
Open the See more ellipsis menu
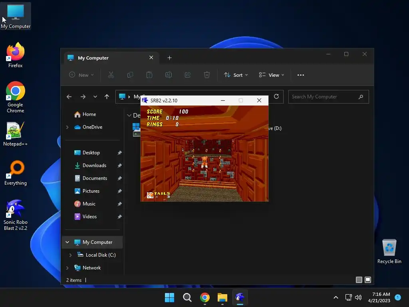pyautogui.click(x=300, y=75)
